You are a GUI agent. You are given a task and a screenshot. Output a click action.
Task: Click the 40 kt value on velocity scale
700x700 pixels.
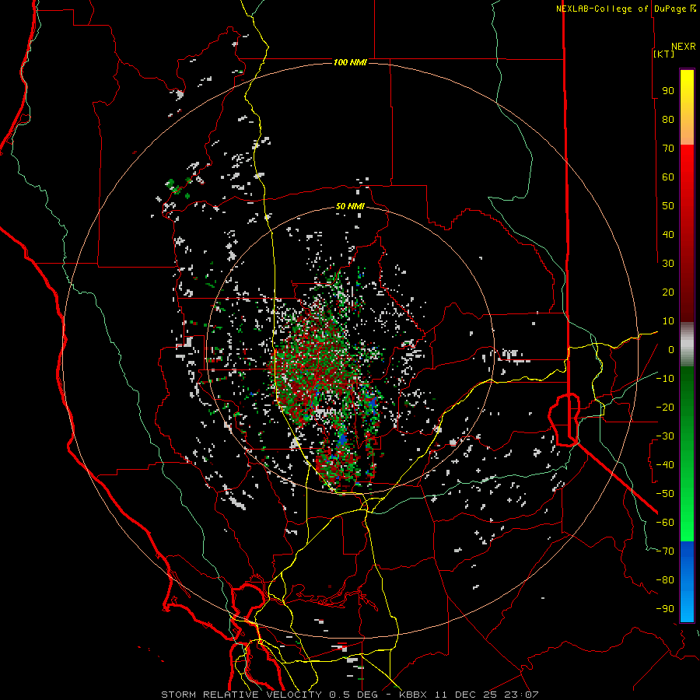point(668,235)
